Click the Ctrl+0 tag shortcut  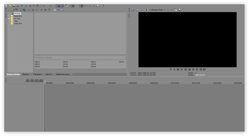point(122,62)
